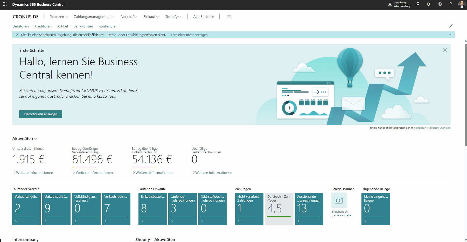Click the Intercompany heading

(25, 239)
